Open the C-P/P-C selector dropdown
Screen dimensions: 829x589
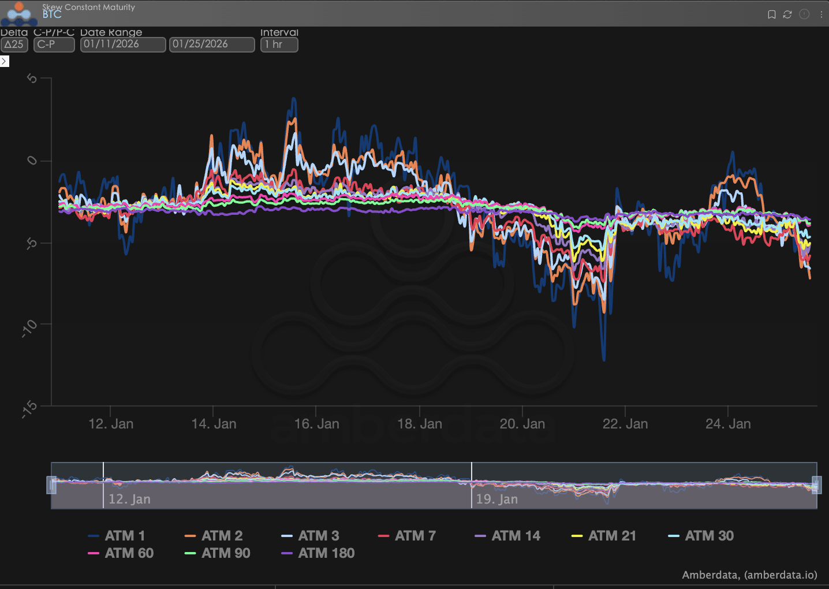[x=54, y=44]
